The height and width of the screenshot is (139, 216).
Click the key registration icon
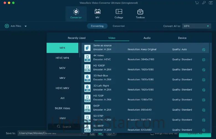204,3
